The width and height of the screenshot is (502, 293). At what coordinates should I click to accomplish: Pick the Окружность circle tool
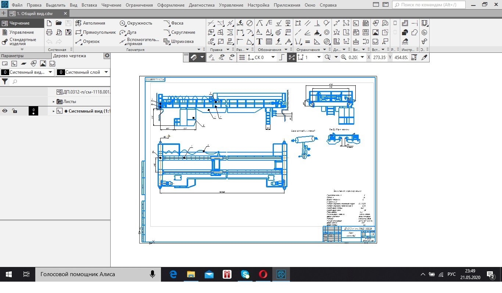pyautogui.click(x=136, y=23)
